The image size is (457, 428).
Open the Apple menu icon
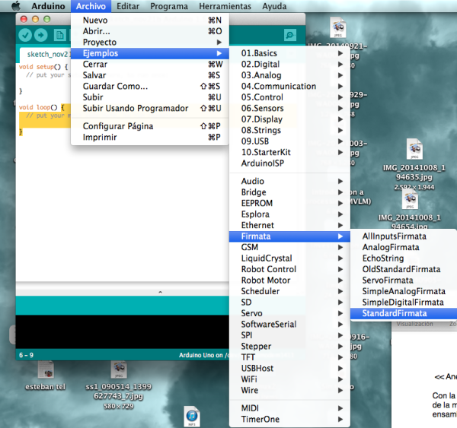[x=16, y=6]
